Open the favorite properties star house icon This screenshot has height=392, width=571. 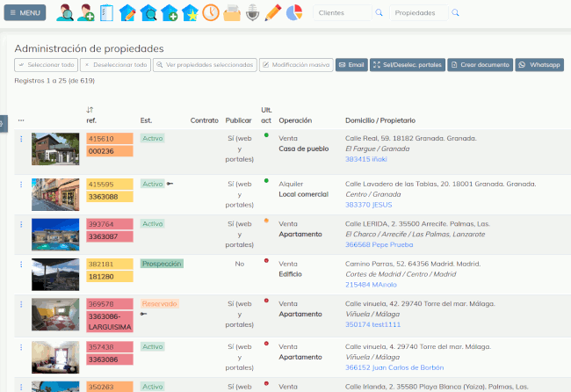tap(190, 13)
